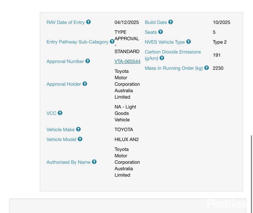The image size is (253, 213).
Task: Select the 04/12/2025 entry date value
Action: pos(126,22)
